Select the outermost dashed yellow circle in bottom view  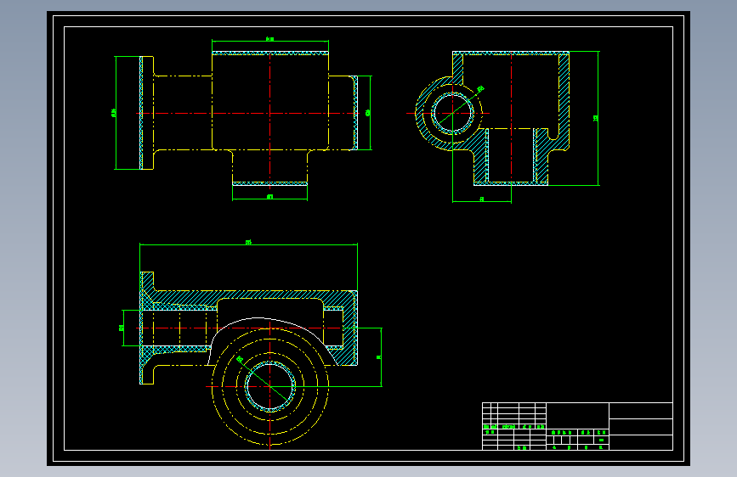click(x=270, y=386)
